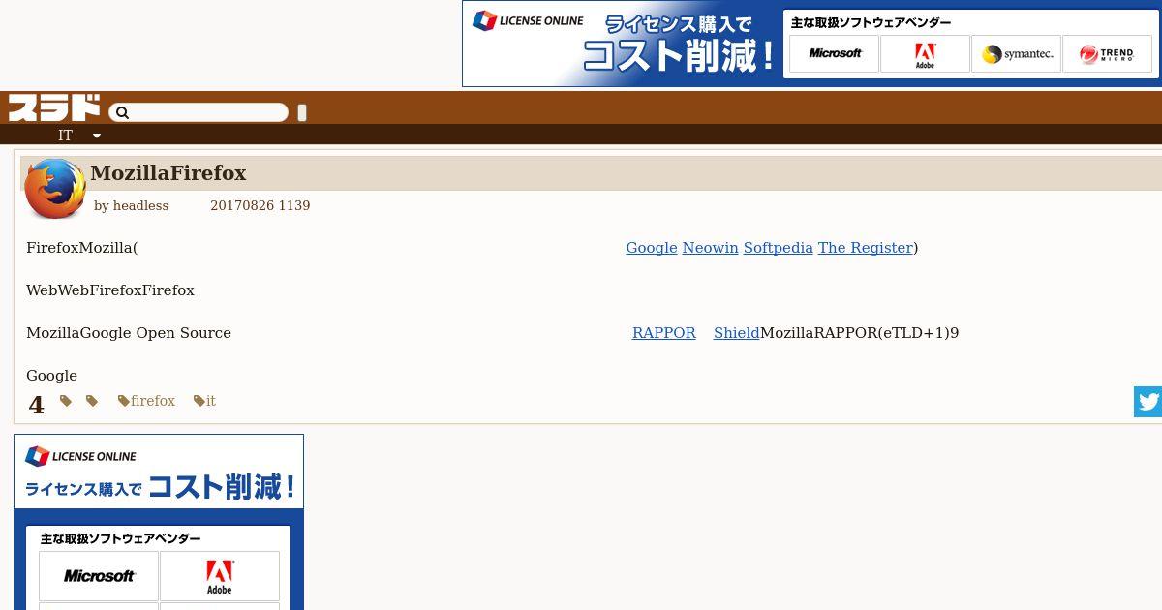Follow the Softpedia source link
The image size is (1162, 610).
tap(779, 248)
